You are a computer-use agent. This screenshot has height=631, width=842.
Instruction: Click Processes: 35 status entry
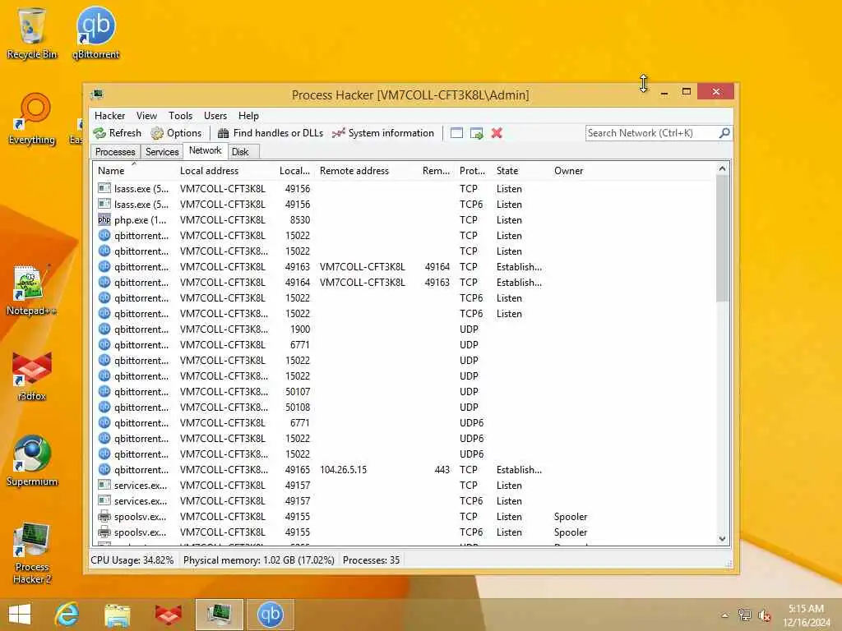point(371,560)
